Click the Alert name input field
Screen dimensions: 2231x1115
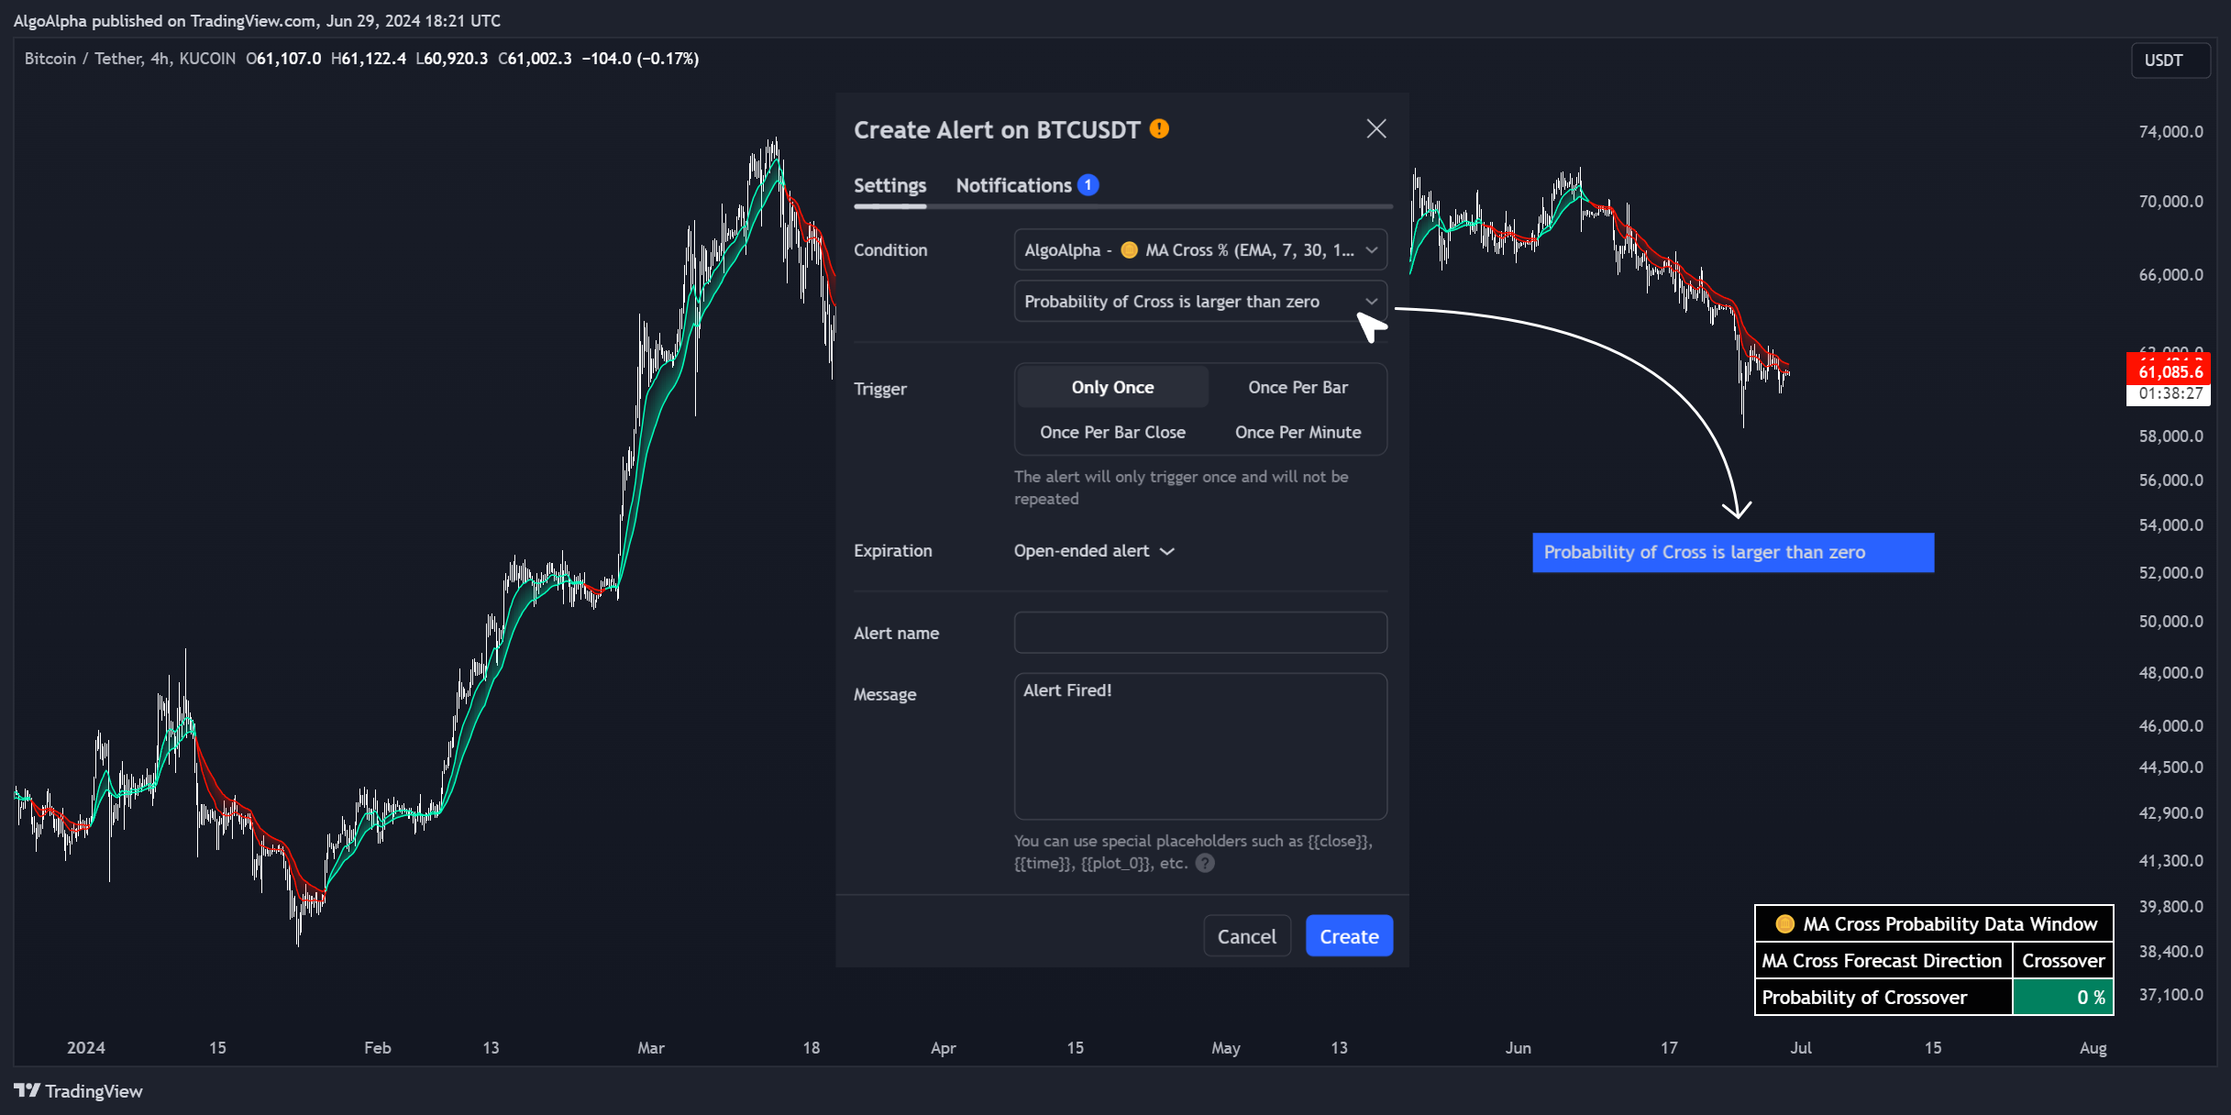[x=1200, y=633]
